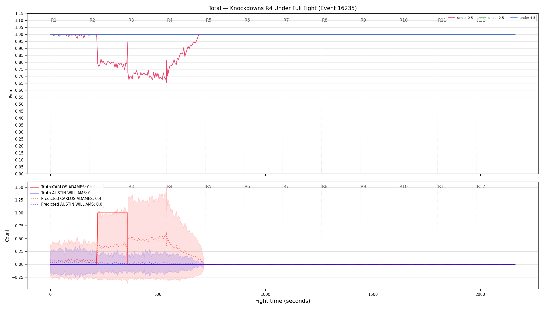Click the 'Fight time (seconds)' axis label
Screen dimensions: 544x310
point(283,301)
